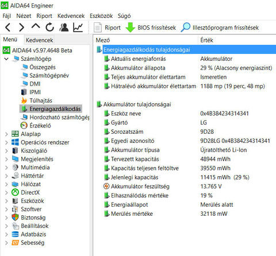Click the Akkumulátor feszültség lightning icon

(106, 186)
